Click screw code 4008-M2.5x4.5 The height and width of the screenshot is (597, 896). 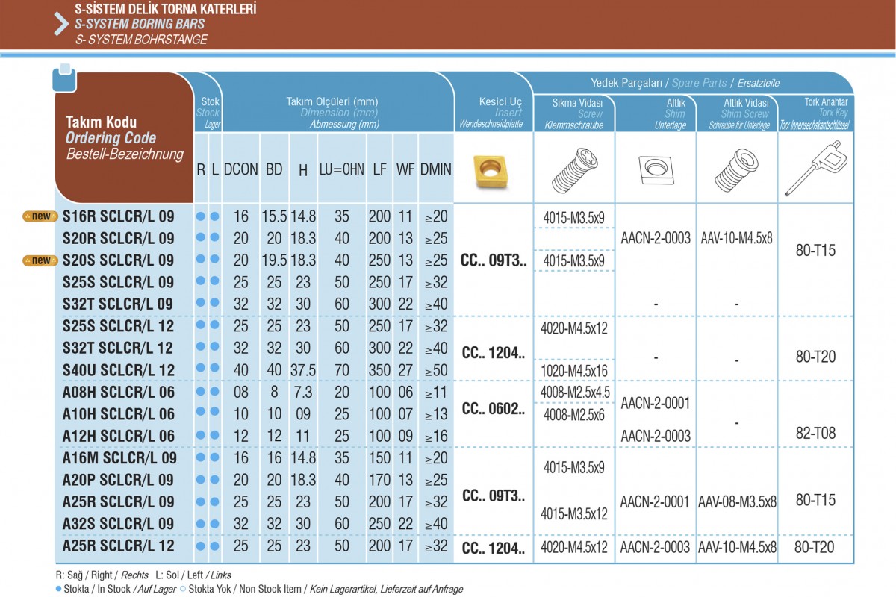pyautogui.click(x=575, y=393)
